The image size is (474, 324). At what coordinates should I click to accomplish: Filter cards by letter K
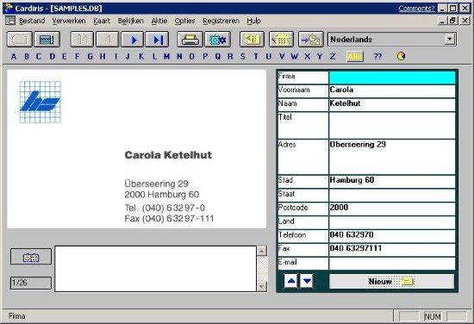pyautogui.click(x=141, y=56)
